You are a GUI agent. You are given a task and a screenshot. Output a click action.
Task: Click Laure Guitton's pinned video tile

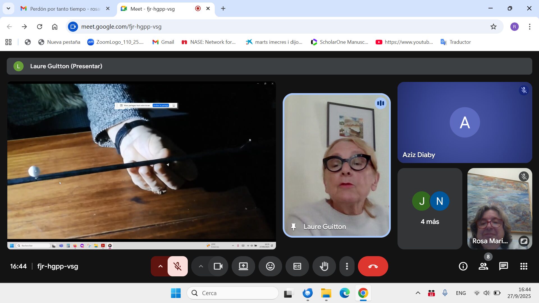336,166
